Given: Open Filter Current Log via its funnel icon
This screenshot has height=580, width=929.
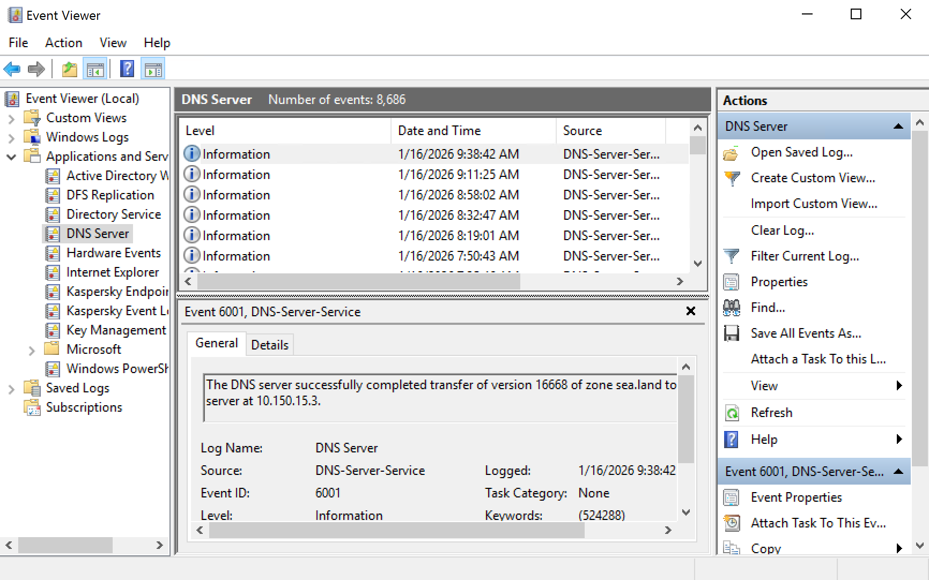Looking at the screenshot, I should click(732, 256).
